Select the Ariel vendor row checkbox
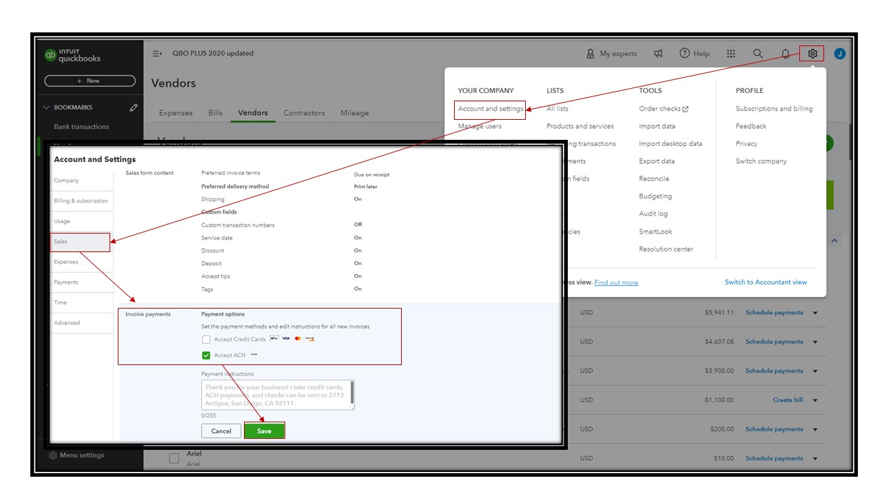This screenshot has height=496, width=882. [174, 458]
